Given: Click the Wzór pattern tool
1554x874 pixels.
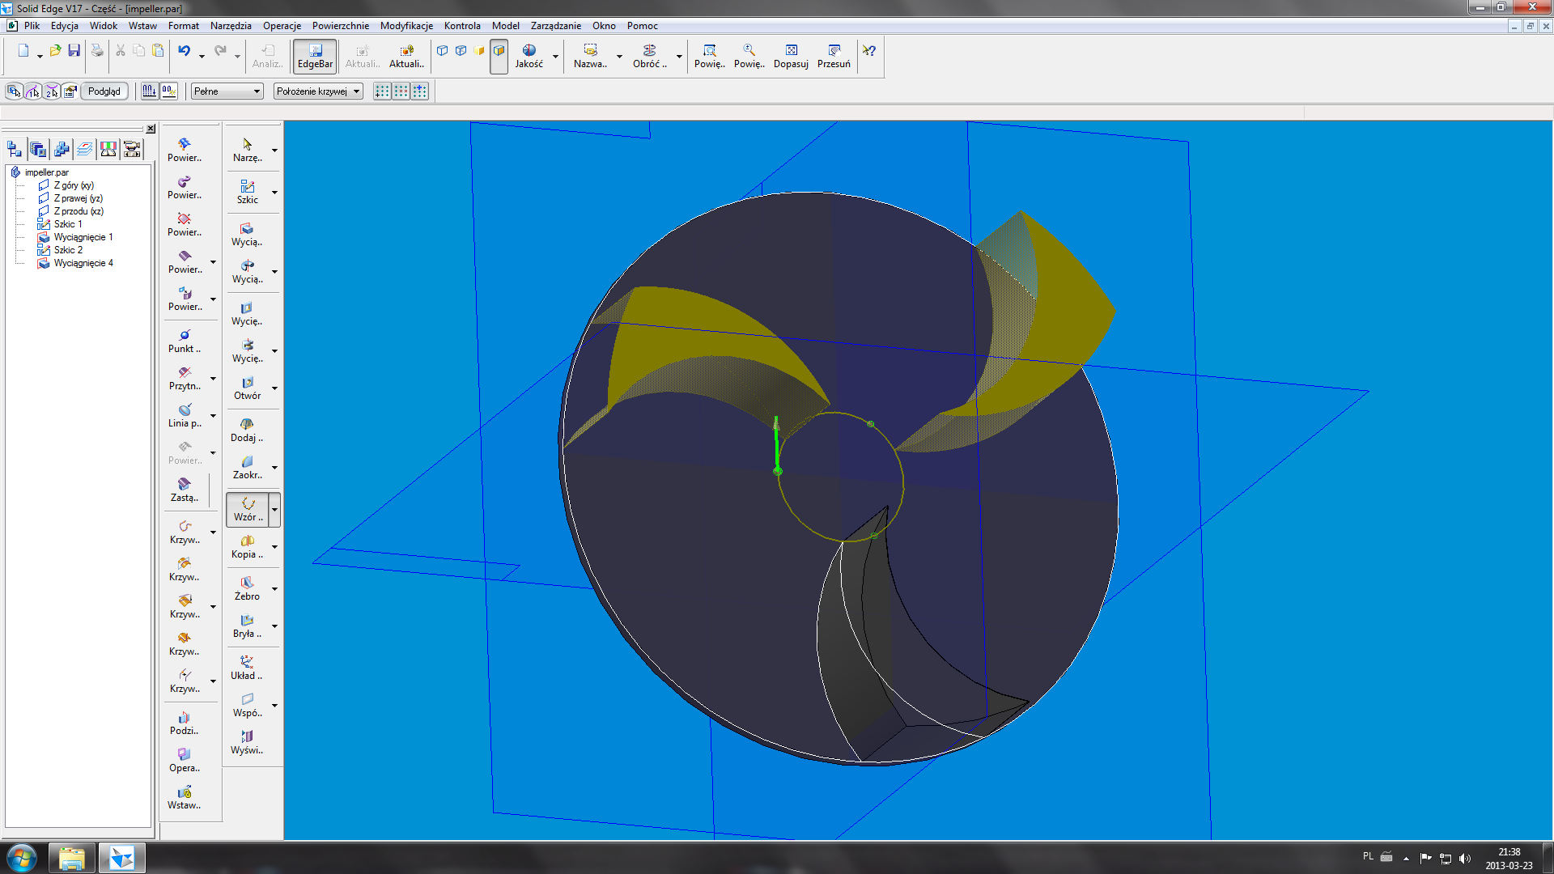Looking at the screenshot, I should point(248,510).
